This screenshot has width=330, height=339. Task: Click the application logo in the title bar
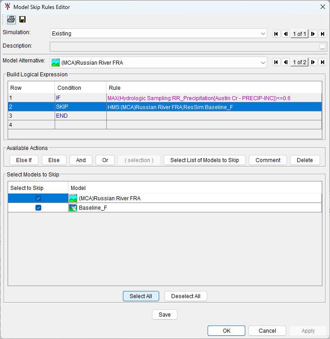pyautogui.click(x=8, y=7)
